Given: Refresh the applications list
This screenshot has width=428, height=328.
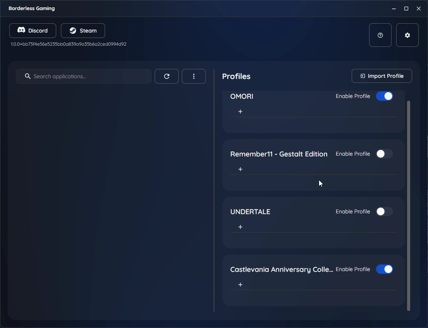Looking at the screenshot, I should [x=166, y=76].
